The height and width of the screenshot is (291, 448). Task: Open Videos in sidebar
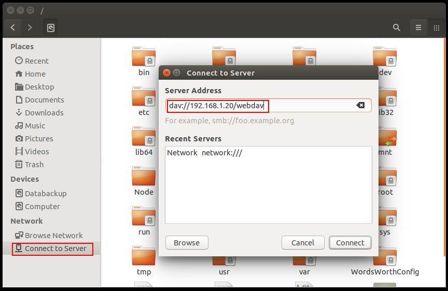pos(32,152)
